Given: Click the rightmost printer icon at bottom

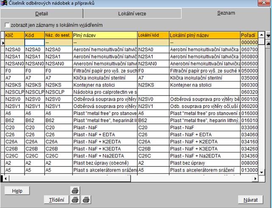Looking at the screenshot, I should point(85,200).
